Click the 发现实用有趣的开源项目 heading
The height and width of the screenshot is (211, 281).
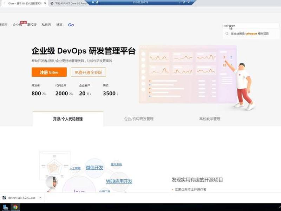pyautogui.click(x=197, y=180)
